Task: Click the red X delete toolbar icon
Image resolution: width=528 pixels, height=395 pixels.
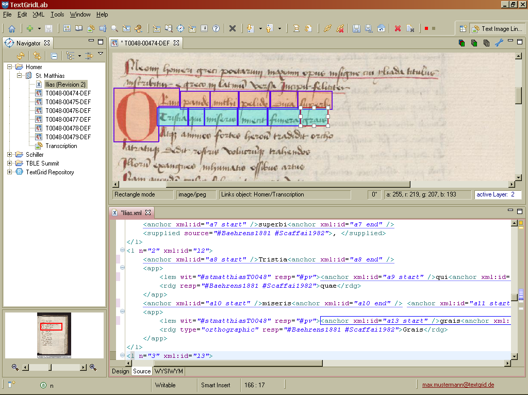Action: tap(398, 29)
